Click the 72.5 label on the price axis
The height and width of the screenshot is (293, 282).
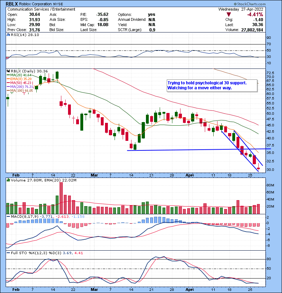pos(270,73)
